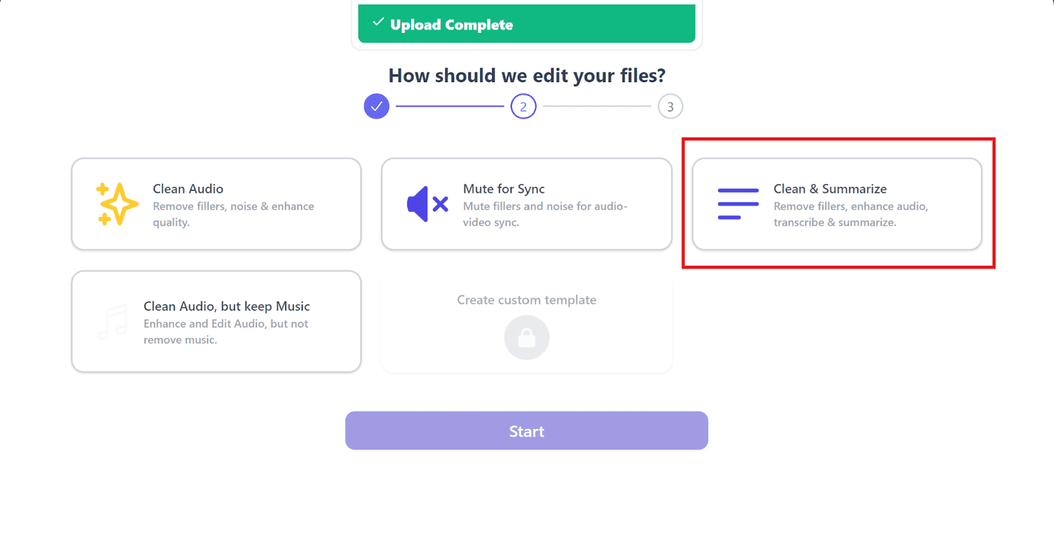Click the gray line between steps 2 and 3
Viewport: 1054px width, 537px height.
point(597,106)
